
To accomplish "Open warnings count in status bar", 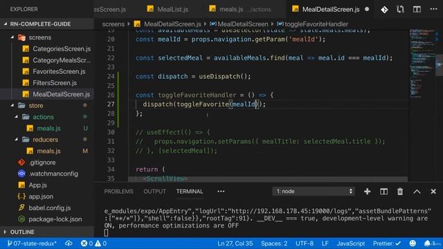I will 101,243.
